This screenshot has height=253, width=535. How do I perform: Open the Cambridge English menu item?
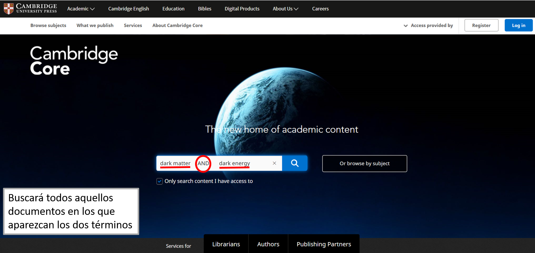[x=129, y=9]
